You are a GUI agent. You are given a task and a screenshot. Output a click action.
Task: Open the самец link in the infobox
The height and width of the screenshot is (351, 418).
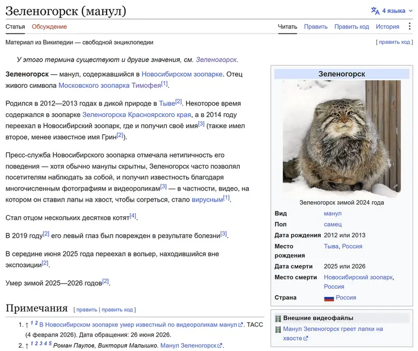(x=333, y=225)
